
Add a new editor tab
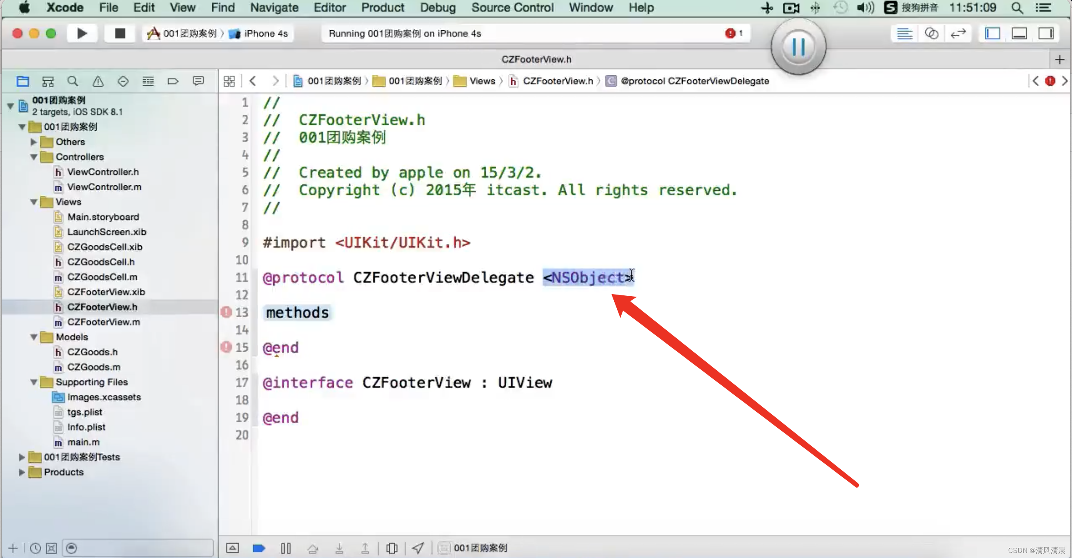tap(1060, 60)
